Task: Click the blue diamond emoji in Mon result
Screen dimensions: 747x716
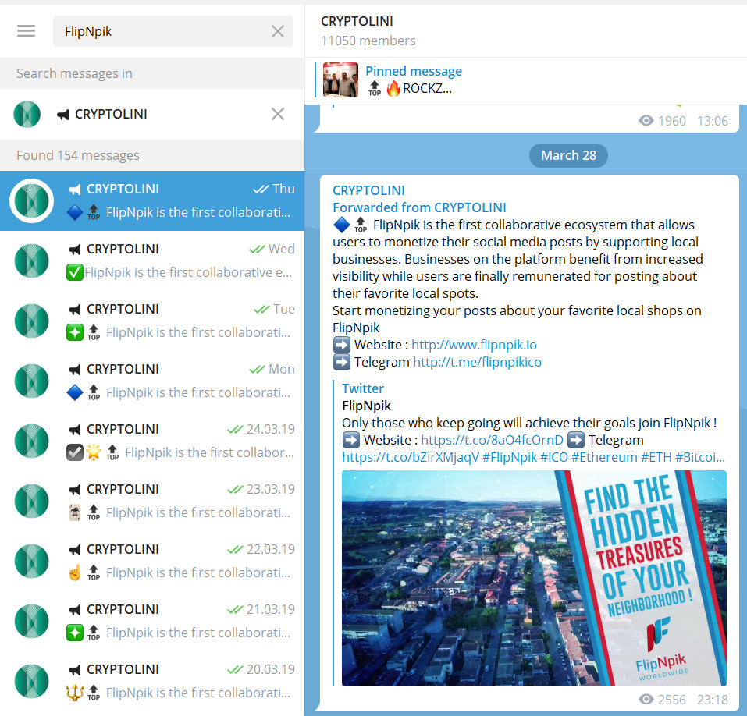Action: (75, 392)
